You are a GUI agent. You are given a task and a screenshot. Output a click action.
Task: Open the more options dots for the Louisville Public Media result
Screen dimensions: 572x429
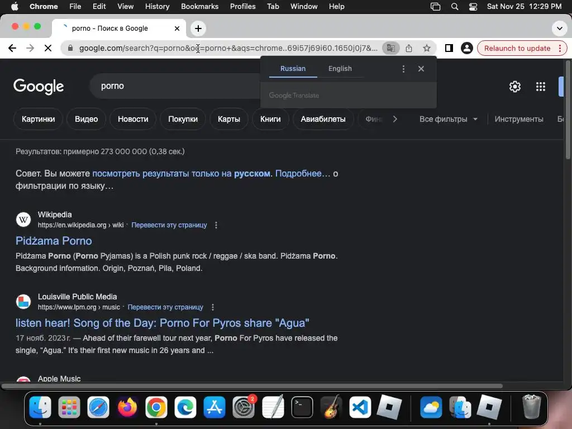click(213, 307)
